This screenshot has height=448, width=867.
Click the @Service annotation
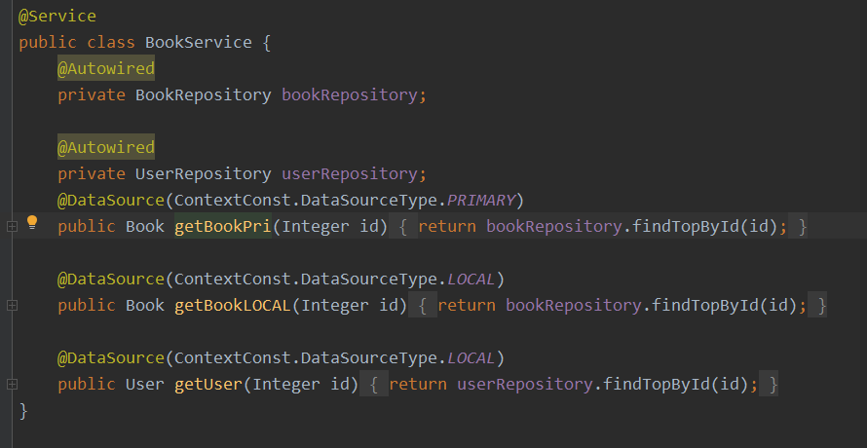coord(57,16)
